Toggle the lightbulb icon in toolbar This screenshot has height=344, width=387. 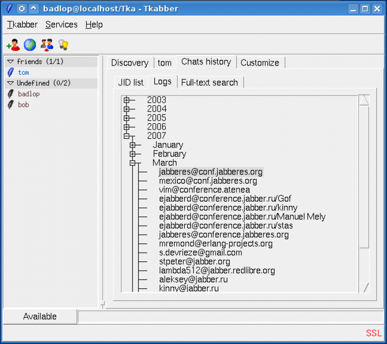pyautogui.click(x=63, y=45)
